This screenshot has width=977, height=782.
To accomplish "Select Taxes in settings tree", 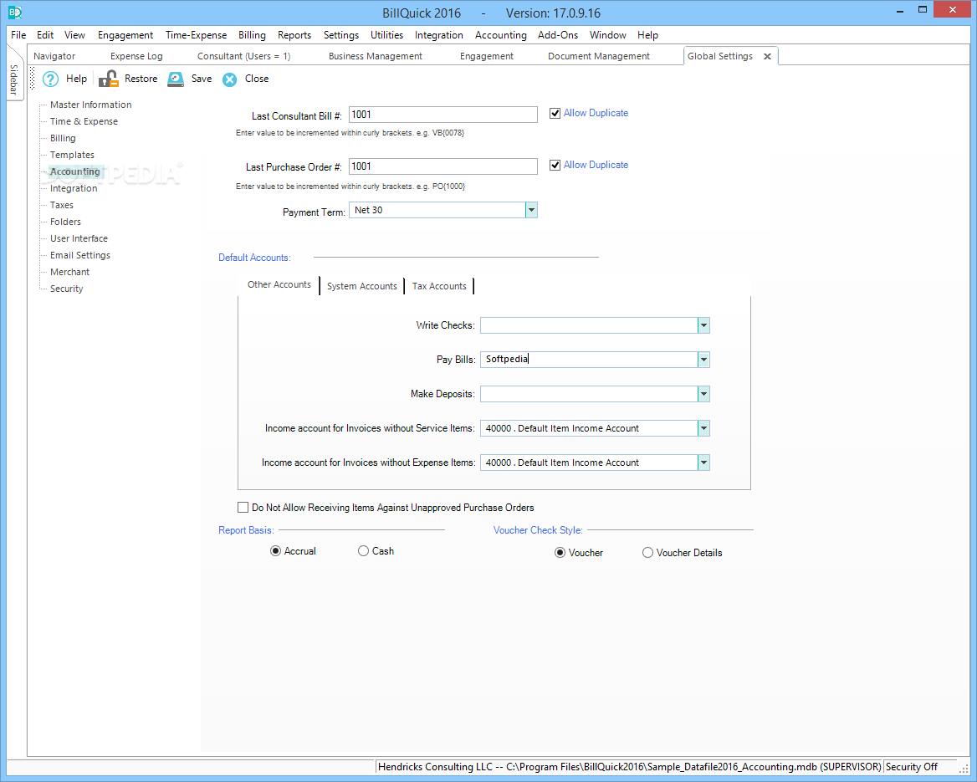I will (62, 205).
